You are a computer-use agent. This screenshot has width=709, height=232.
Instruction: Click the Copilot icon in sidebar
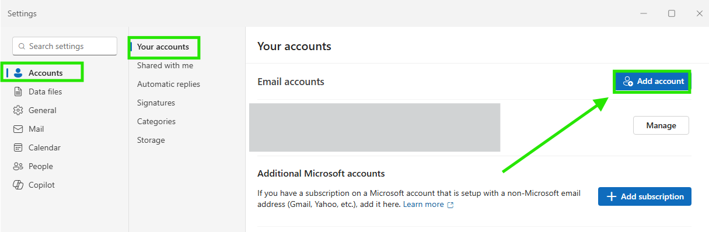tap(18, 185)
